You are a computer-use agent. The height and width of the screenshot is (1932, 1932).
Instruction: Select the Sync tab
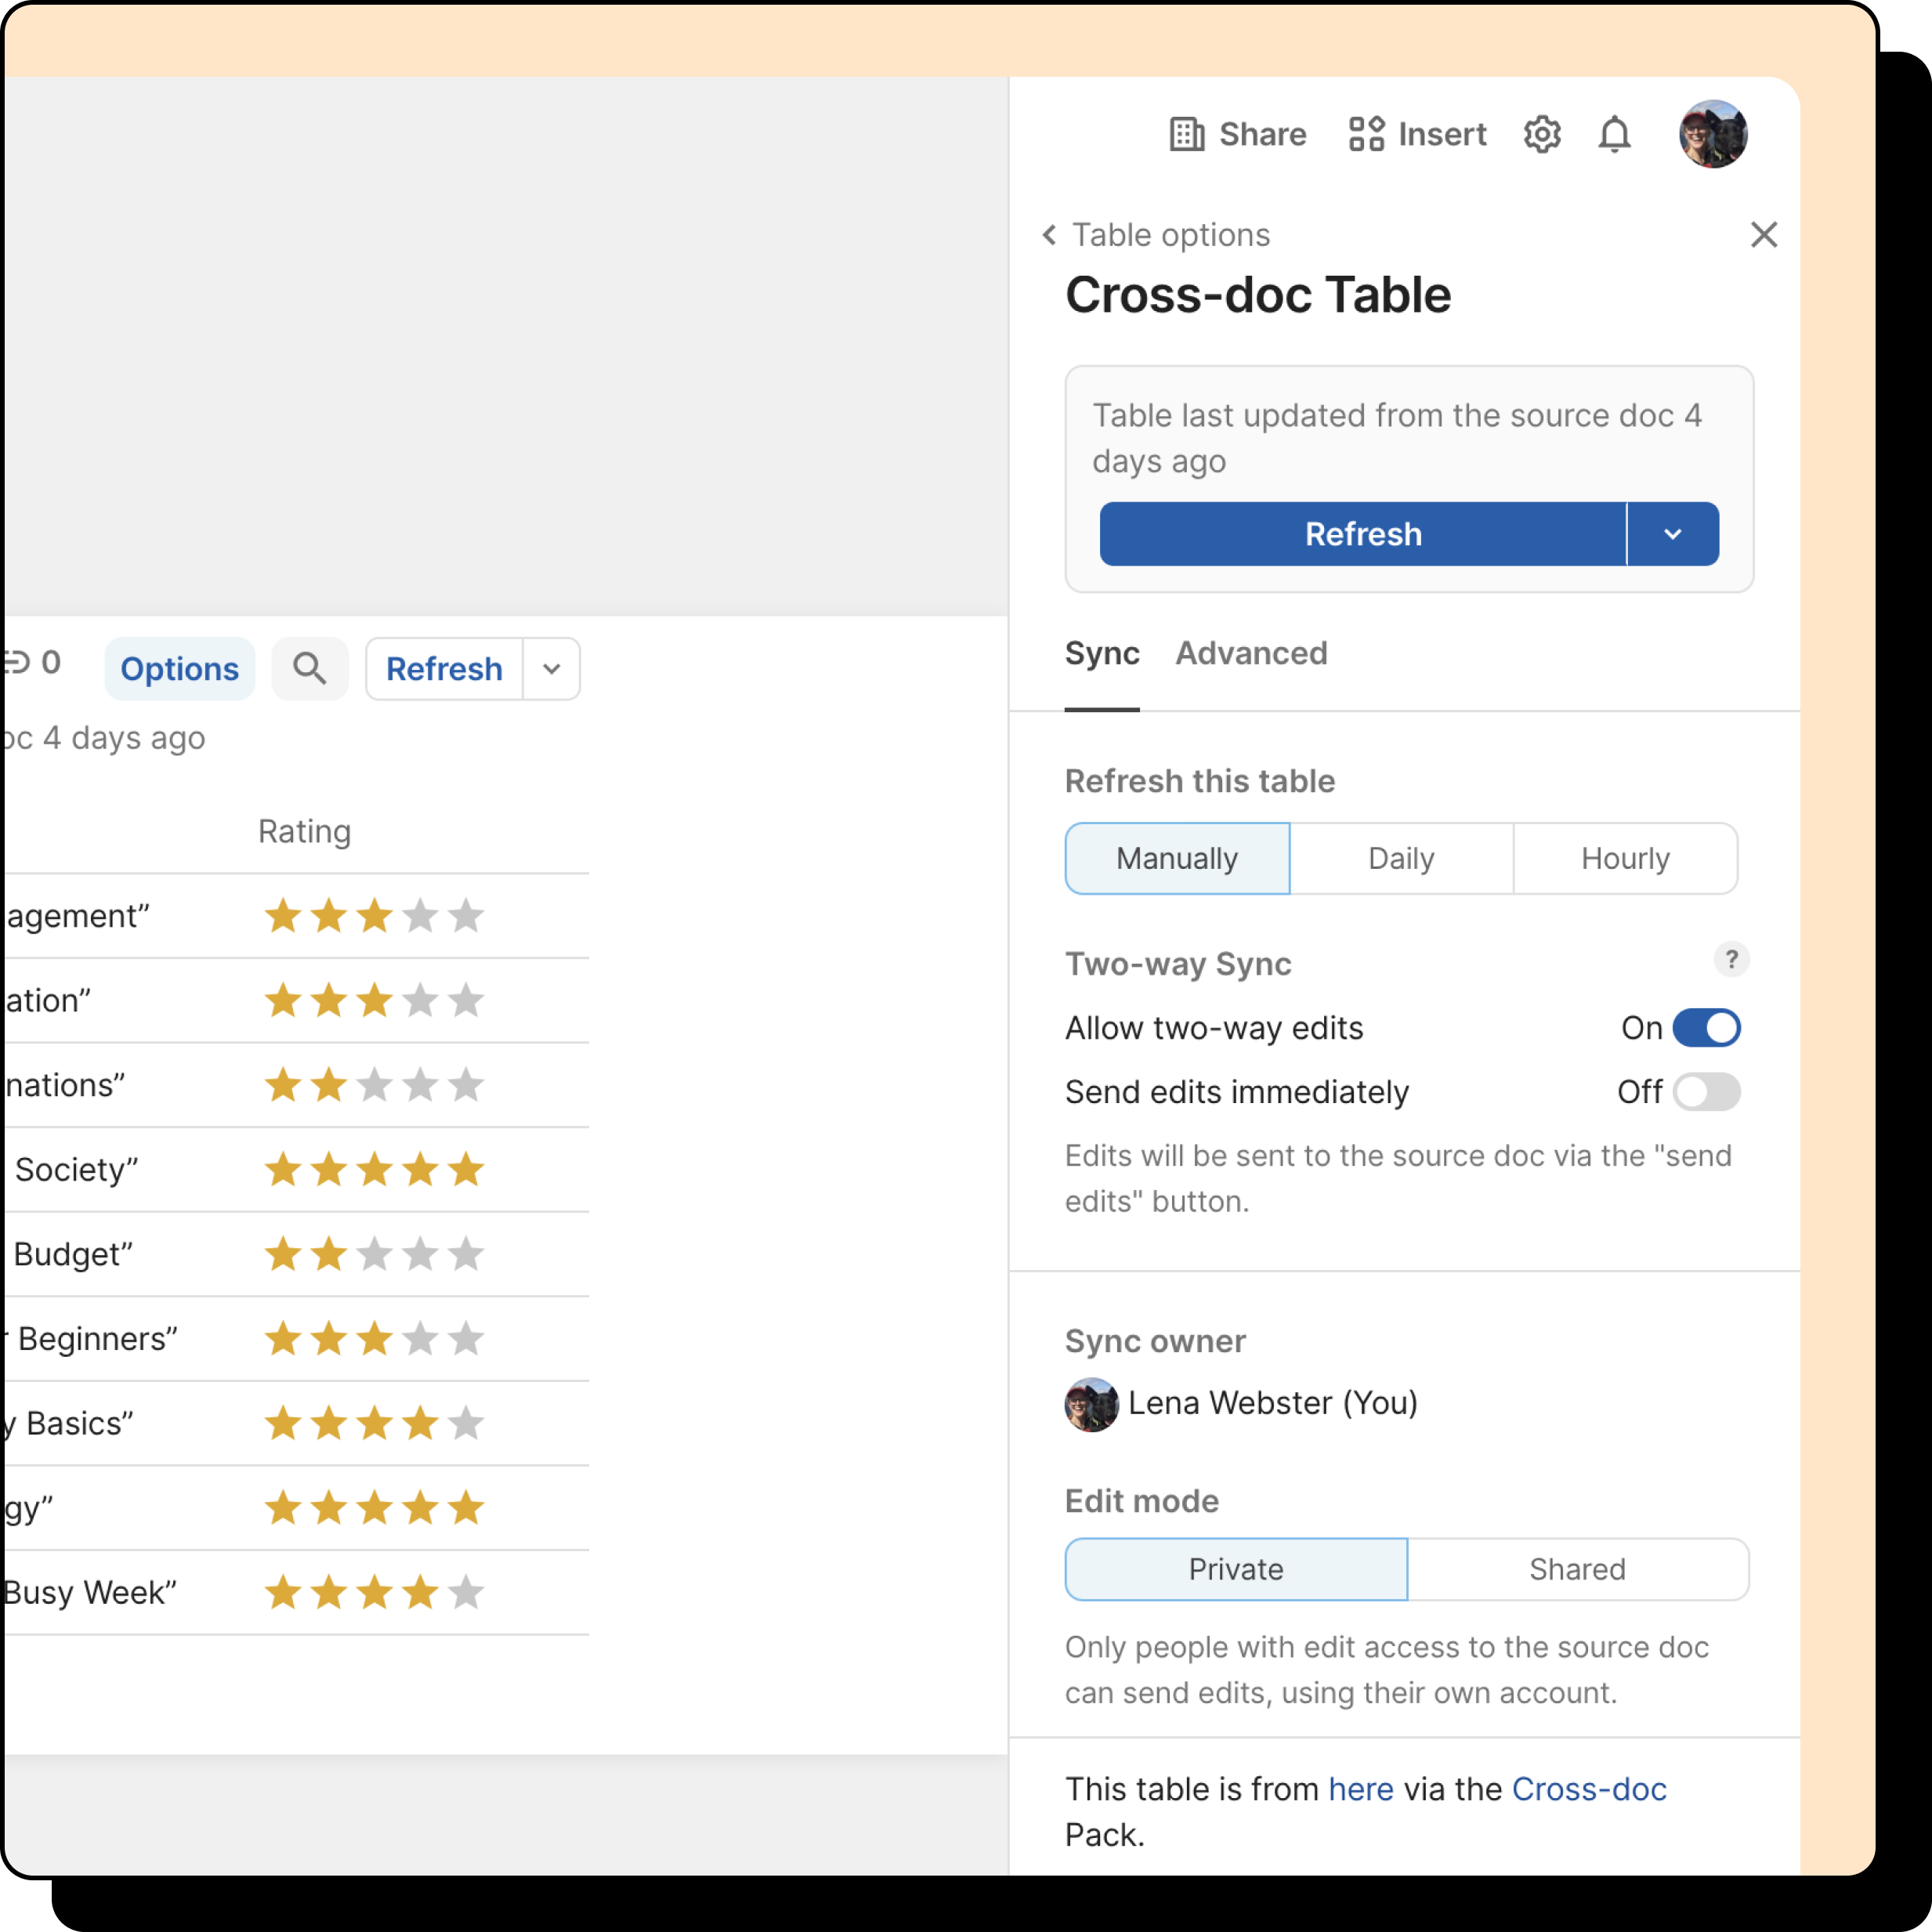coord(1101,653)
